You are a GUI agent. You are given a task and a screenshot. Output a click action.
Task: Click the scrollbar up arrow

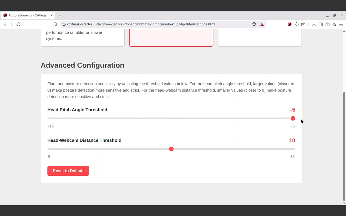(x=344, y=31)
